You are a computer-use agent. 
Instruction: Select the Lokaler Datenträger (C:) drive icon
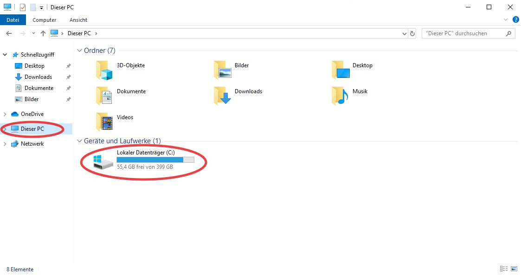pyautogui.click(x=103, y=162)
